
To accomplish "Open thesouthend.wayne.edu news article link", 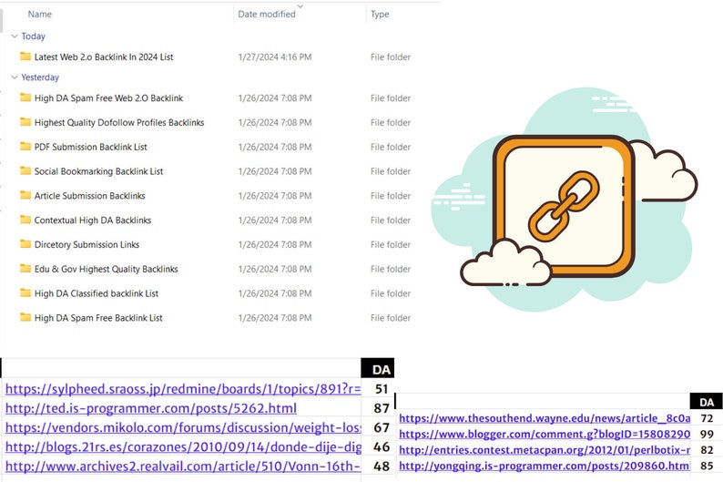I will click(x=545, y=418).
